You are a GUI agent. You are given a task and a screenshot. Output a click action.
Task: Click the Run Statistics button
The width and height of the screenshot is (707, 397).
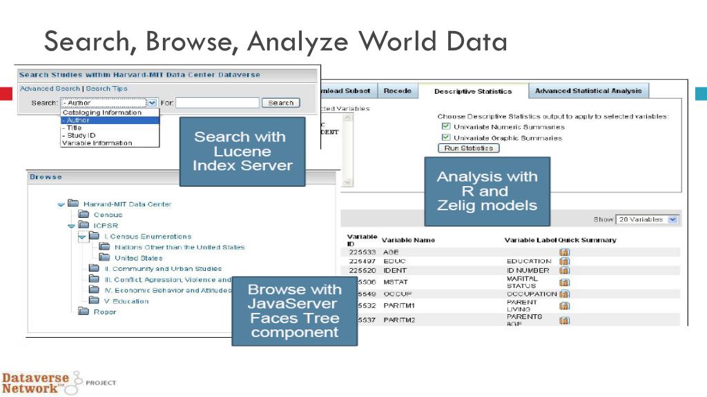(469, 148)
